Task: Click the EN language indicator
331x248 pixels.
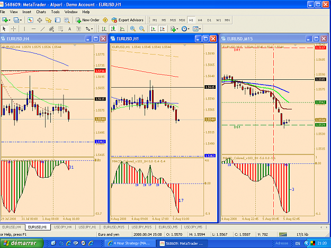Action: point(298,243)
